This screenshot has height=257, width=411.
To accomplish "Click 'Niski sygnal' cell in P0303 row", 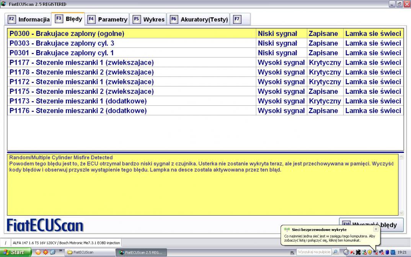I will [281, 43].
